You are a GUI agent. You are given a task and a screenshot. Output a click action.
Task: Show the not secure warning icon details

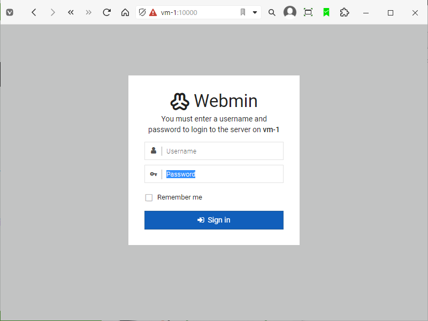pos(153,12)
